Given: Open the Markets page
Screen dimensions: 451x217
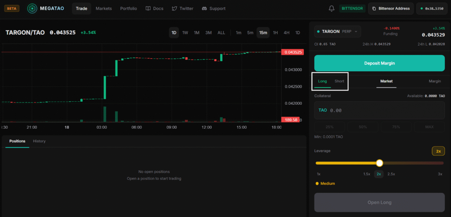Looking at the screenshot, I should click(104, 8).
